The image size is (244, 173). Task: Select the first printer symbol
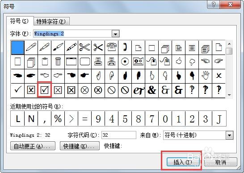coord(98,62)
